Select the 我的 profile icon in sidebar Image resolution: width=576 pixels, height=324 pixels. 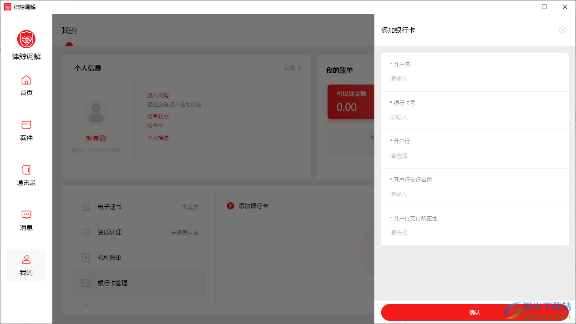[x=26, y=259]
